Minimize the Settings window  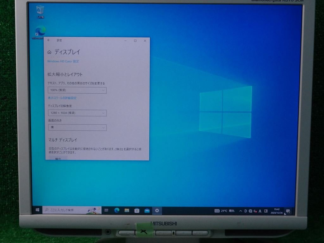(125, 41)
